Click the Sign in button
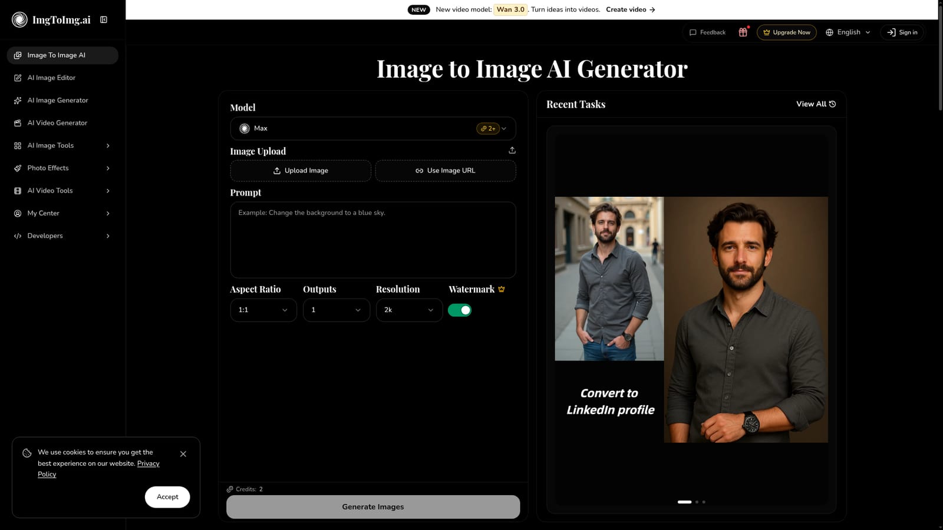This screenshot has height=530, width=943. point(902,32)
